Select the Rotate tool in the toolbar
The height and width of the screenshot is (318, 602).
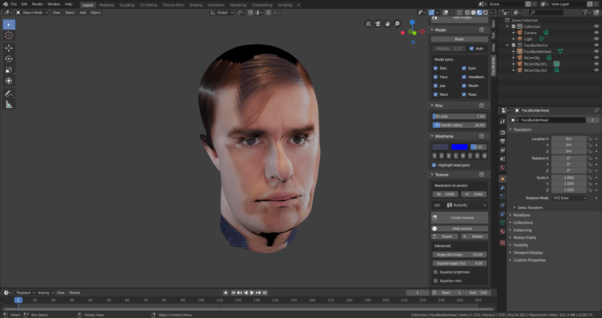coord(9,59)
